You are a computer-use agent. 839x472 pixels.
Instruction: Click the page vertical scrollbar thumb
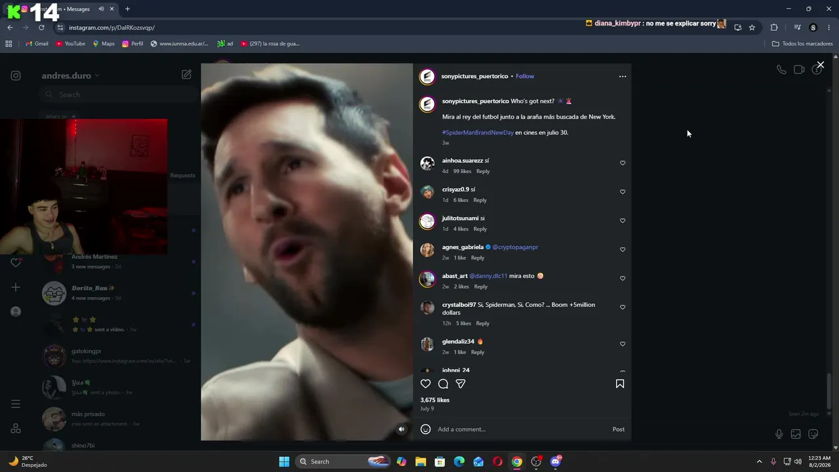coord(829,391)
